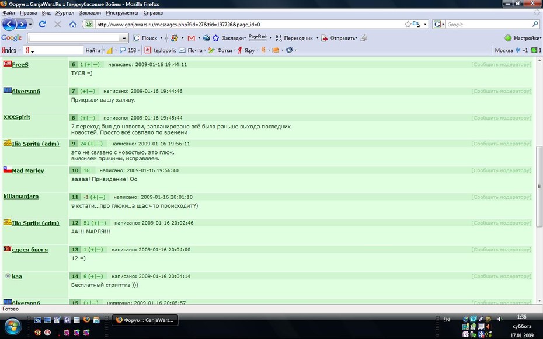The image size is (543, 339).
Task: Open the Справка menu
Action: (153, 13)
